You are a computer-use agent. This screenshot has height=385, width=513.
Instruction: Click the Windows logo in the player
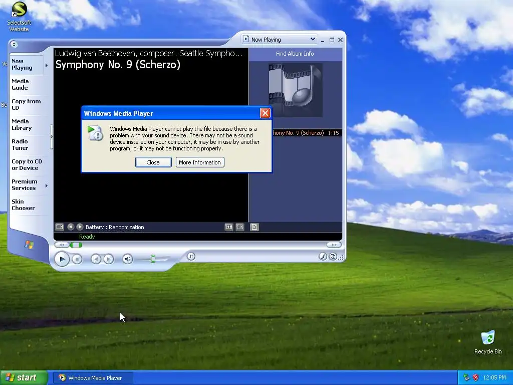point(29,245)
